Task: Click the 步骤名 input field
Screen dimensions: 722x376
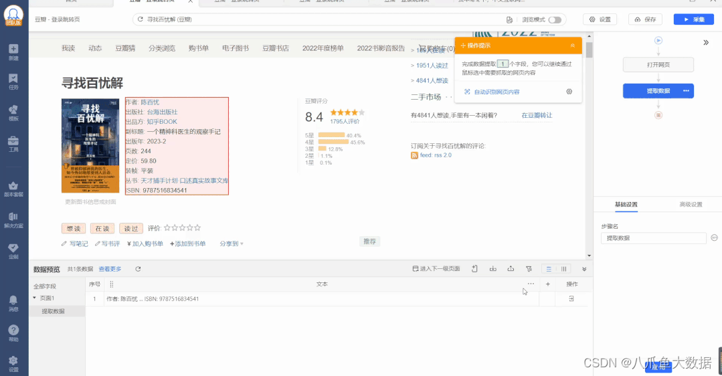Action: pyautogui.click(x=653, y=238)
